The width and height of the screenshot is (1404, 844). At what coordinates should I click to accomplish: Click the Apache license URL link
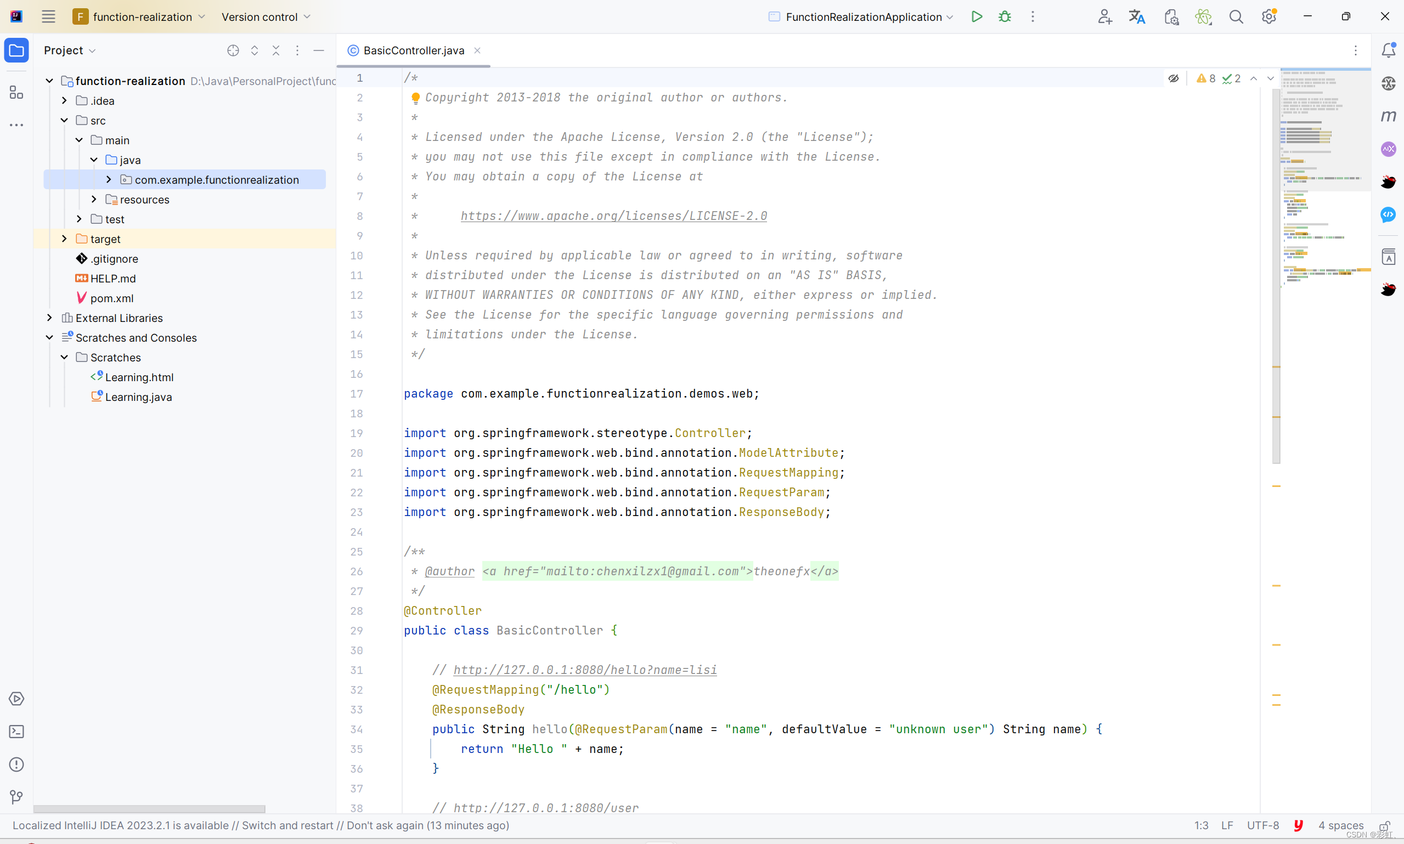(x=613, y=216)
